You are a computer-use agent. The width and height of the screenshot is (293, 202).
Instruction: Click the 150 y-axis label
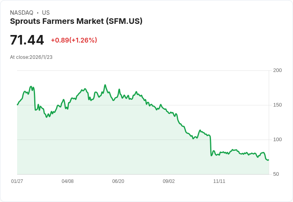[x=277, y=105]
